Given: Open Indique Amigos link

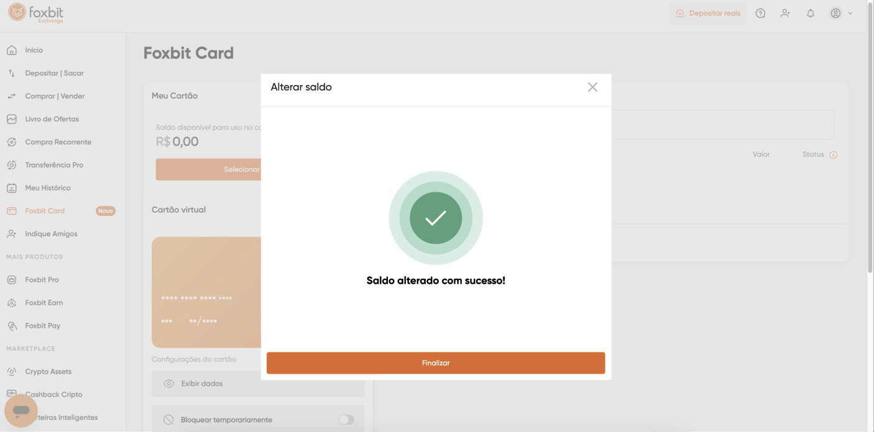Looking at the screenshot, I should pos(51,234).
